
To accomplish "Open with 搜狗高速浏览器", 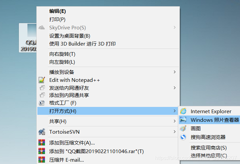I will pos(209,137).
